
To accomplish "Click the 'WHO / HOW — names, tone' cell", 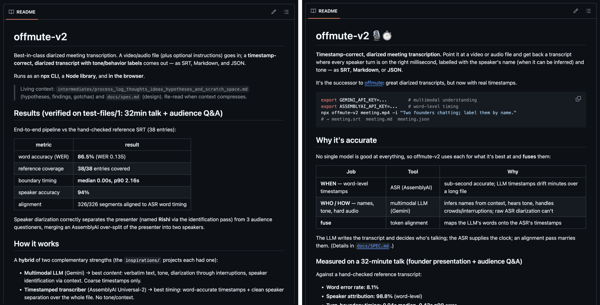I will click(351, 207).
